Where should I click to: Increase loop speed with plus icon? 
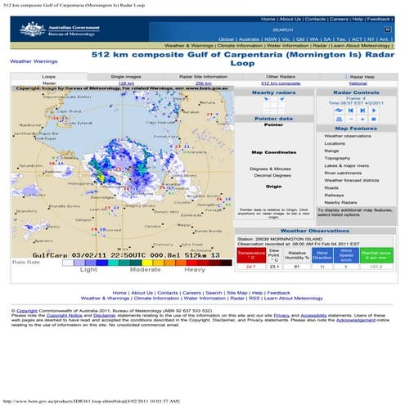pos(362,119)
